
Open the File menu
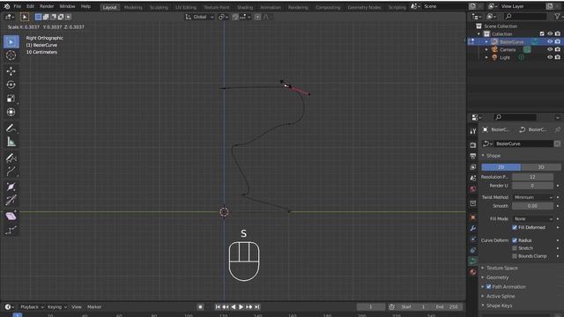[x=17, y=6]
